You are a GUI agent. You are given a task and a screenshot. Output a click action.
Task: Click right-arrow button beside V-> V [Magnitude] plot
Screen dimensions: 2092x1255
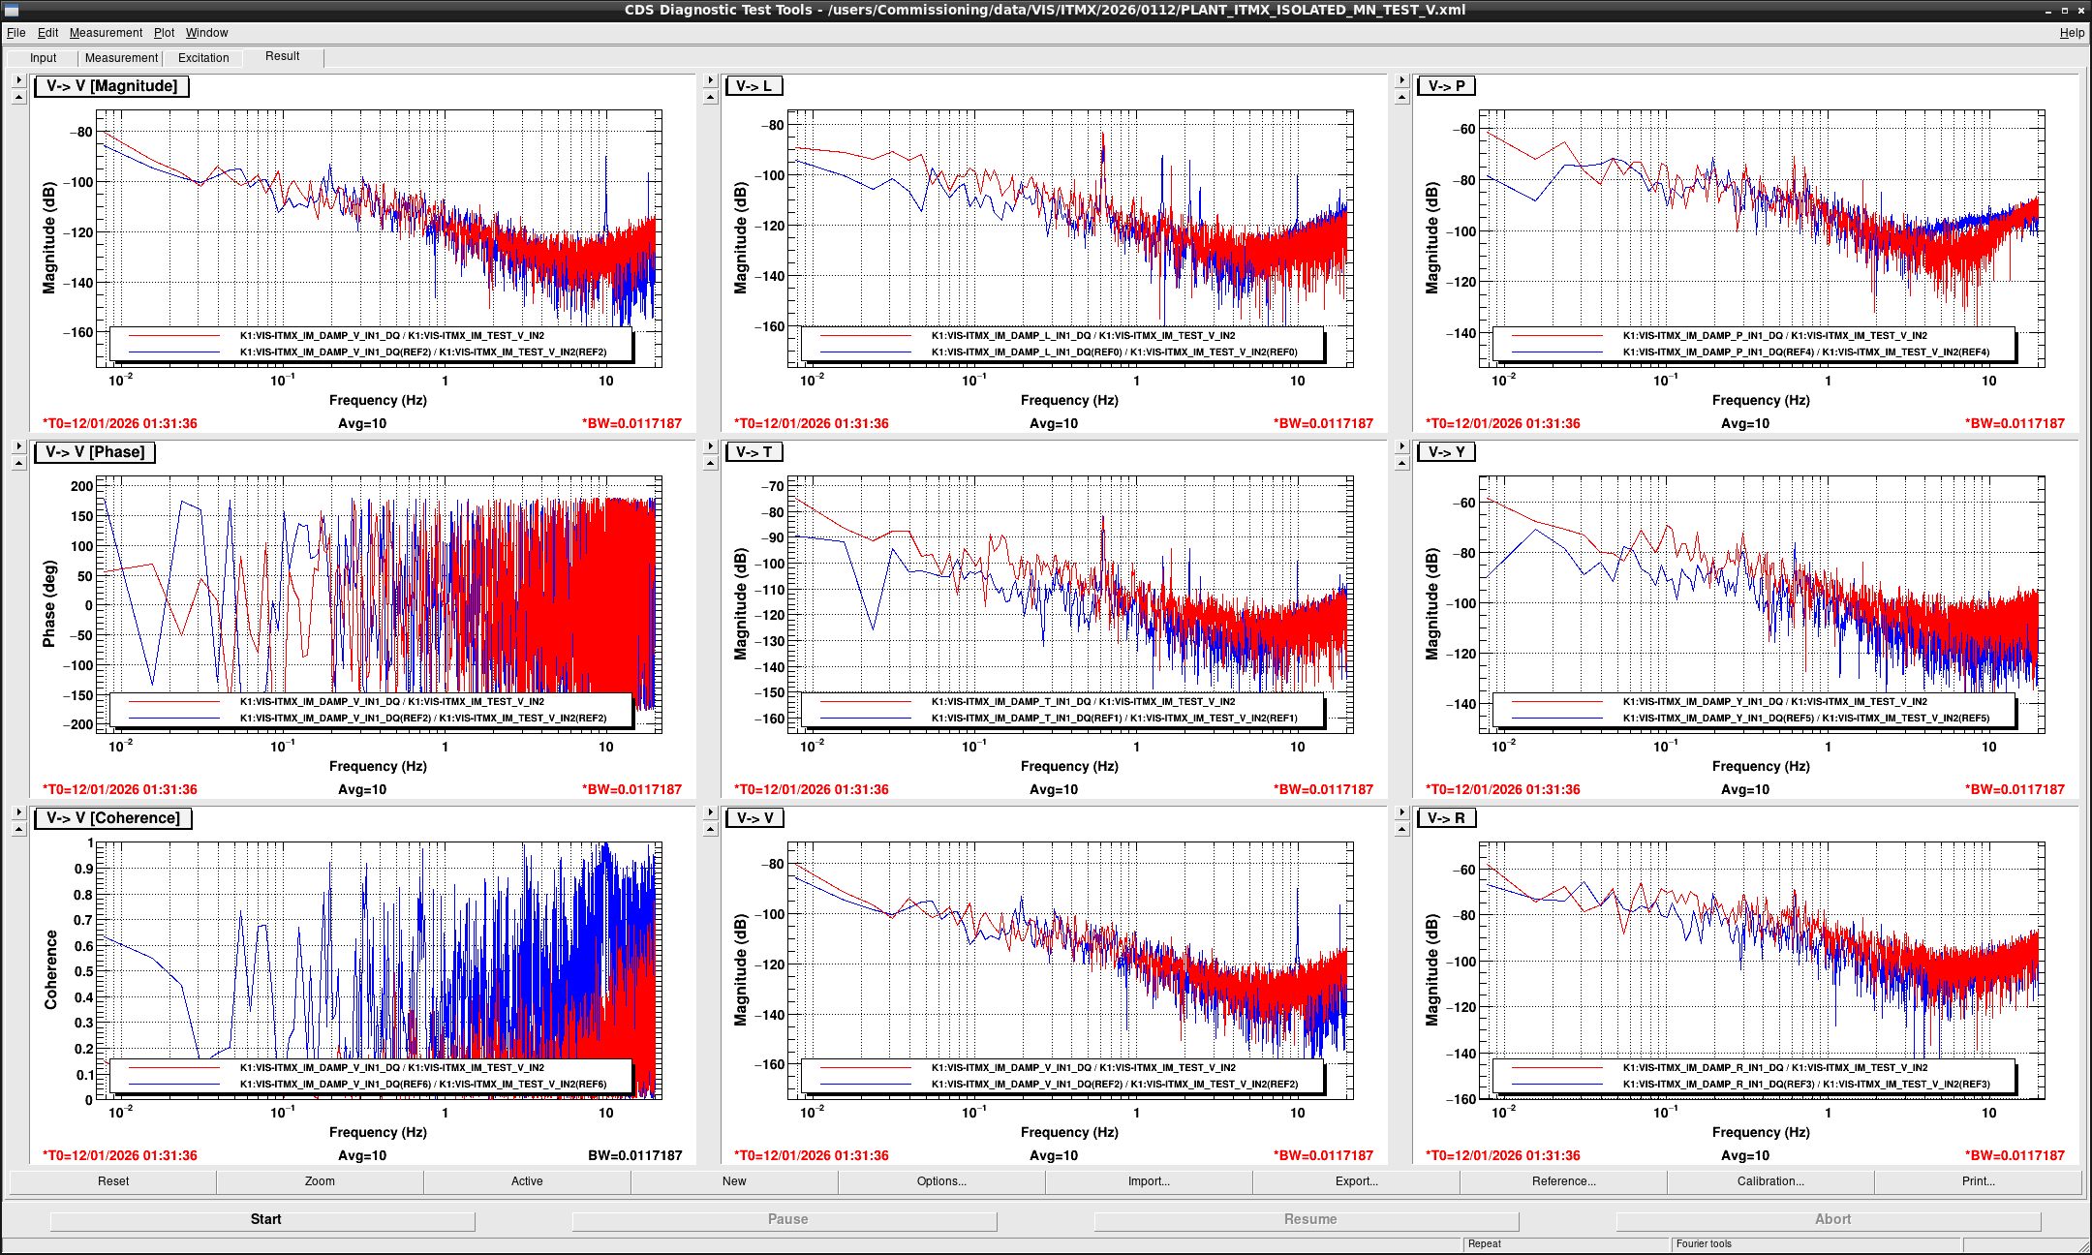(x=18, y=80)
